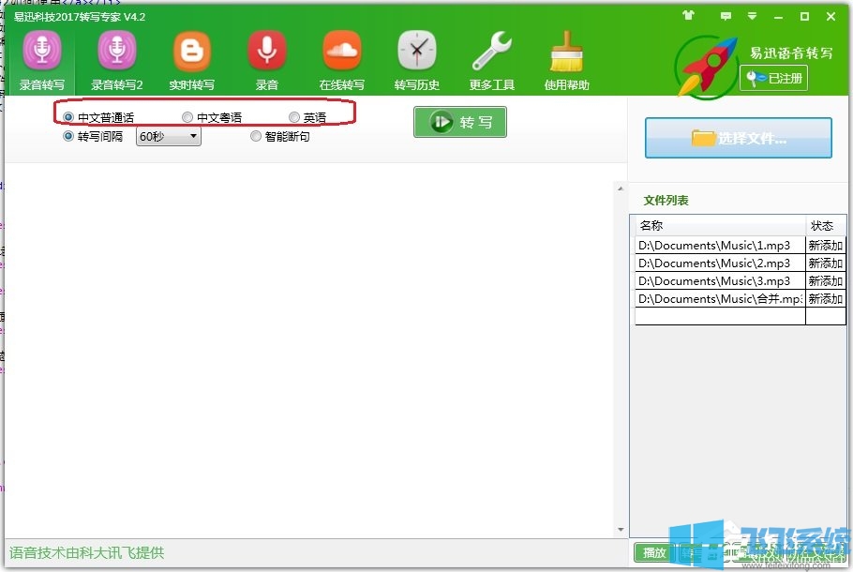Select the 录音转写 transcription tool
This screenshot has width=853, height=572.
42,58
